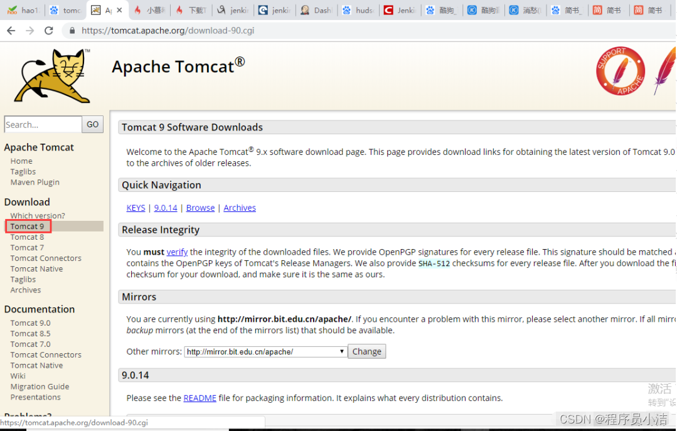Image resolution: width=677 pixels, height=431 pixels.
Task: Select Tomcat 7 under Download
Action: [x=27, y=247]
